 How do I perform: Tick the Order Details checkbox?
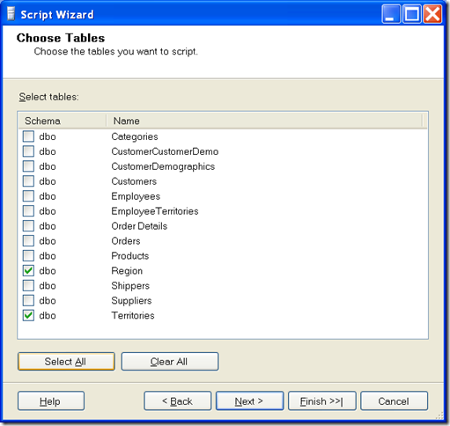coord(28,226)
